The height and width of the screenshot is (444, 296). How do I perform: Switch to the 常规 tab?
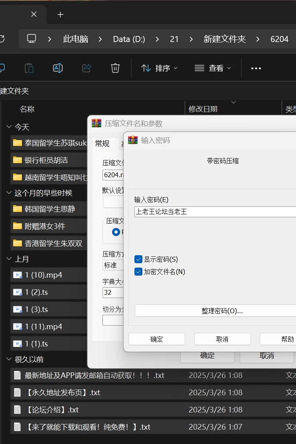102,144
